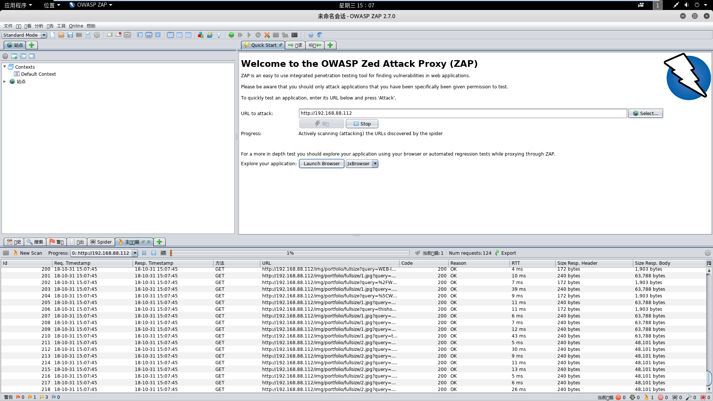Open the 位置 places menu

click(x=52, y=5)
